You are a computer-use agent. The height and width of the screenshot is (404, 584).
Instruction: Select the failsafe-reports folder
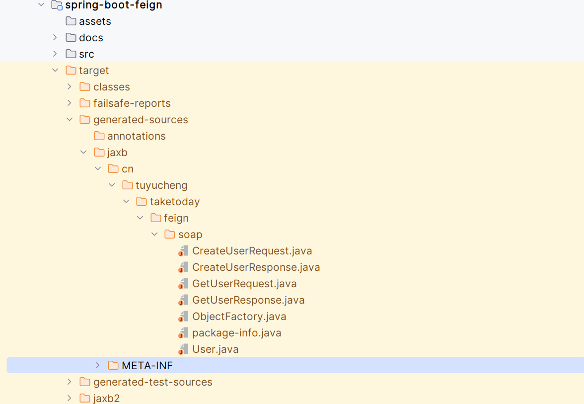click(132, 103)
